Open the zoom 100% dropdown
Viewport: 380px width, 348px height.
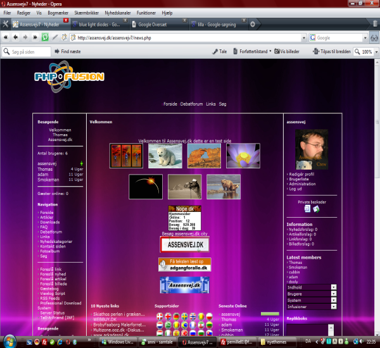pos(376,52)
